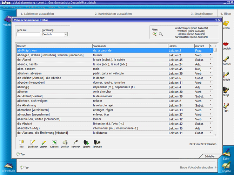Image resolution: width=234 pixels, height=175 pixels.
Task: Open the Wörterbuch book icon
Action: coord(8,166)
